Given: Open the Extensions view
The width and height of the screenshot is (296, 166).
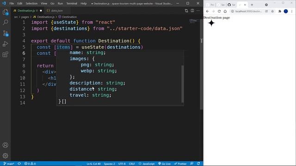Looking at the screenshot, I should (x=5, y=54).
